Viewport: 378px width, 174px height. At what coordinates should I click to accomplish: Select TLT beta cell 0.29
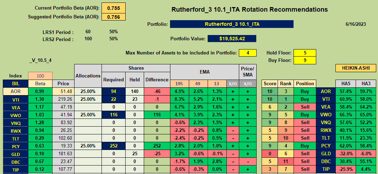[40, 138]
